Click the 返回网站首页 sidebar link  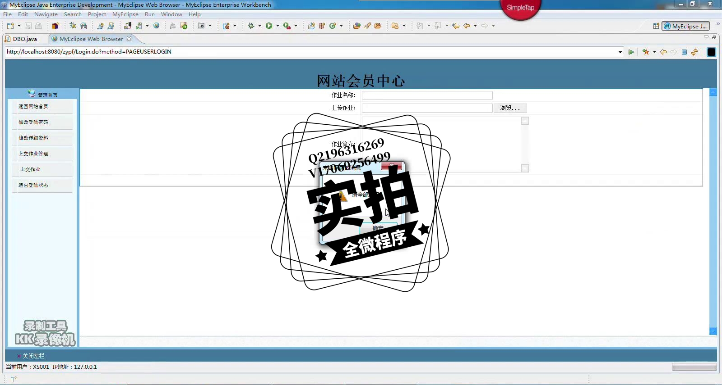[x=33, y=107]
